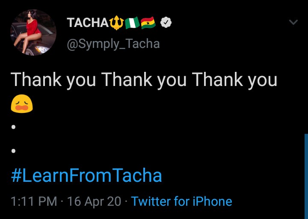Click the second bullet dot above hashtag
Image resolution: width=308 pixels, height=219 pixels.
pyautogui.click(x=14, y=151)
